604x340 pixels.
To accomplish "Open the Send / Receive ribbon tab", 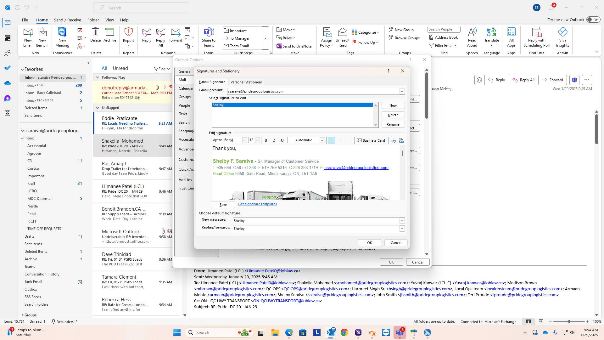I will coord(67,20).
